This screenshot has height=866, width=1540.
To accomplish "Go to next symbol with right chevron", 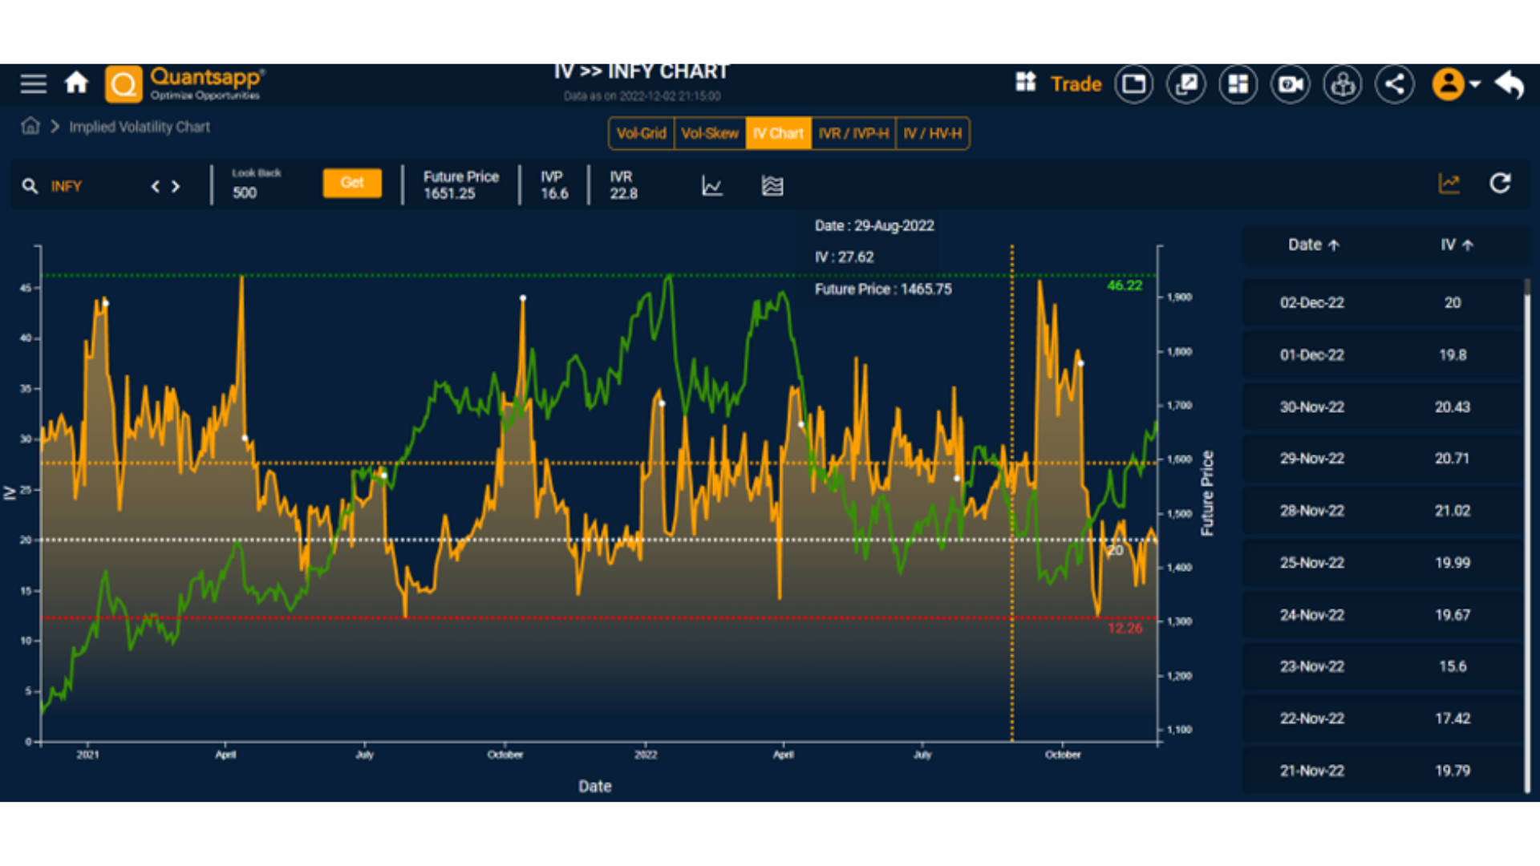I will click(176, 186).
